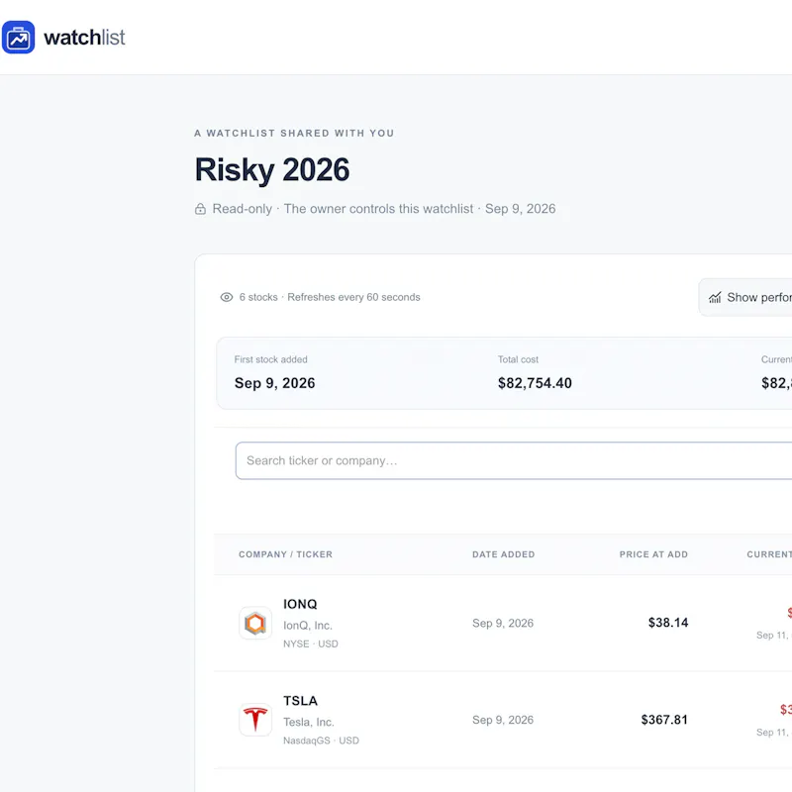Click the watchlist brand name text

[x=84, y=38]
